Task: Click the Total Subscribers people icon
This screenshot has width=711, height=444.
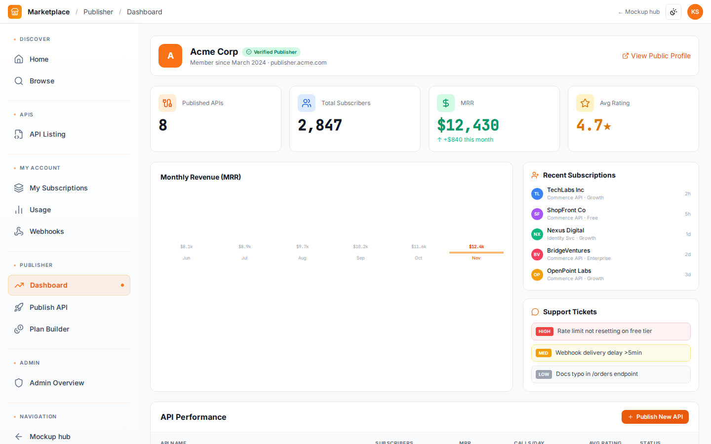Action: pyautogui.click(x=307, y=103)
